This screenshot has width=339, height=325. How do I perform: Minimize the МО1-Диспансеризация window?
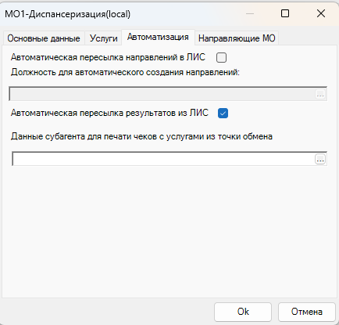(x=250, y=13)
